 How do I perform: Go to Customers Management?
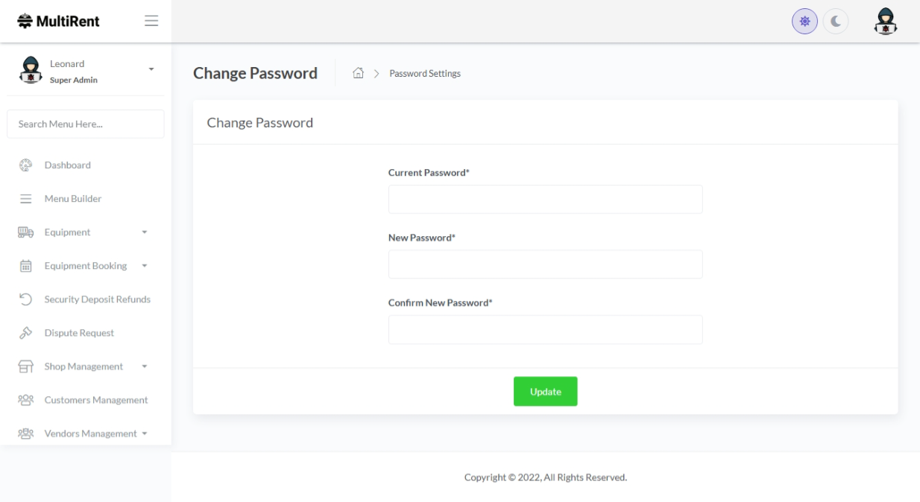click(x=95, y=400)
